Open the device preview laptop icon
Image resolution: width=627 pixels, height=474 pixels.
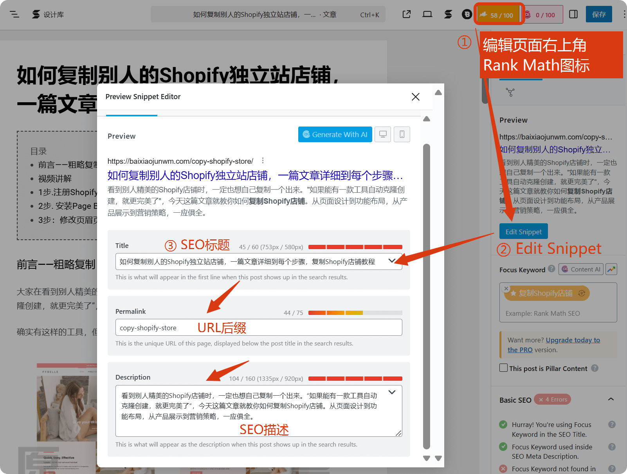(427, 14)
